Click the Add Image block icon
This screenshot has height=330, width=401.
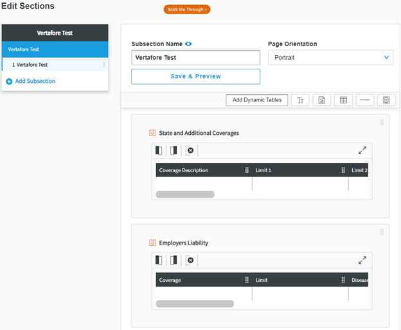pyautogui.click(x=322, y=100)
